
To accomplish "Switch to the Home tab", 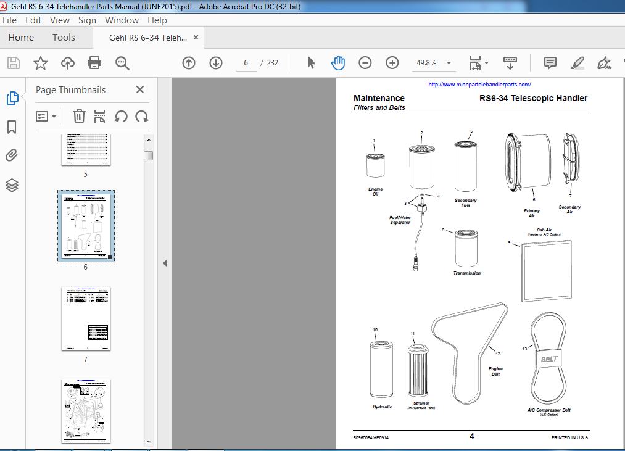I will click(x=21, y=38).
